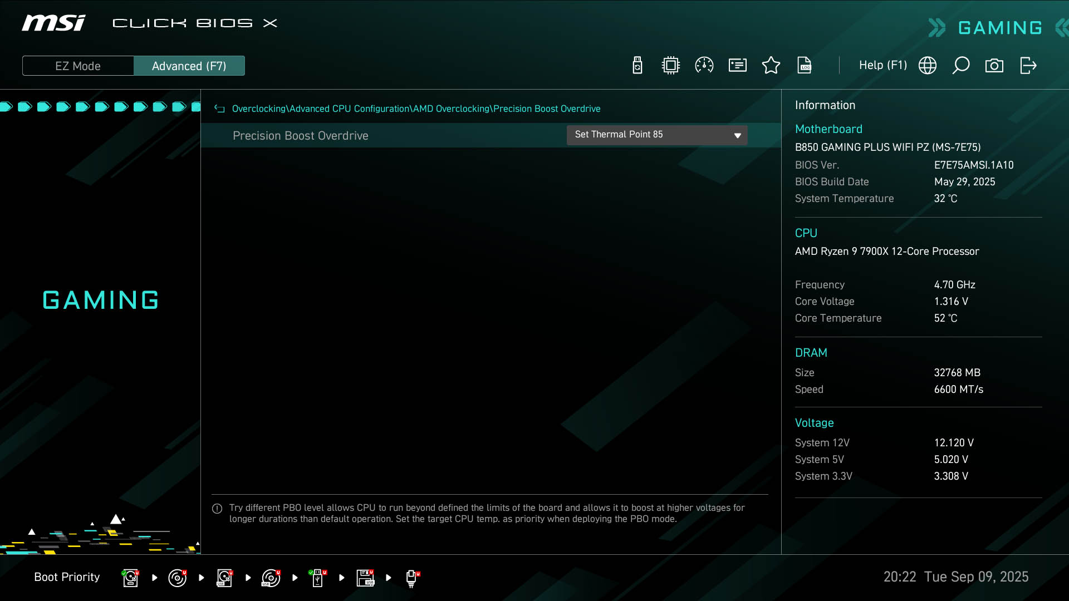1069x601 pixels.
Task: Click the globe language icon
Action: click(x=928, y=66)
